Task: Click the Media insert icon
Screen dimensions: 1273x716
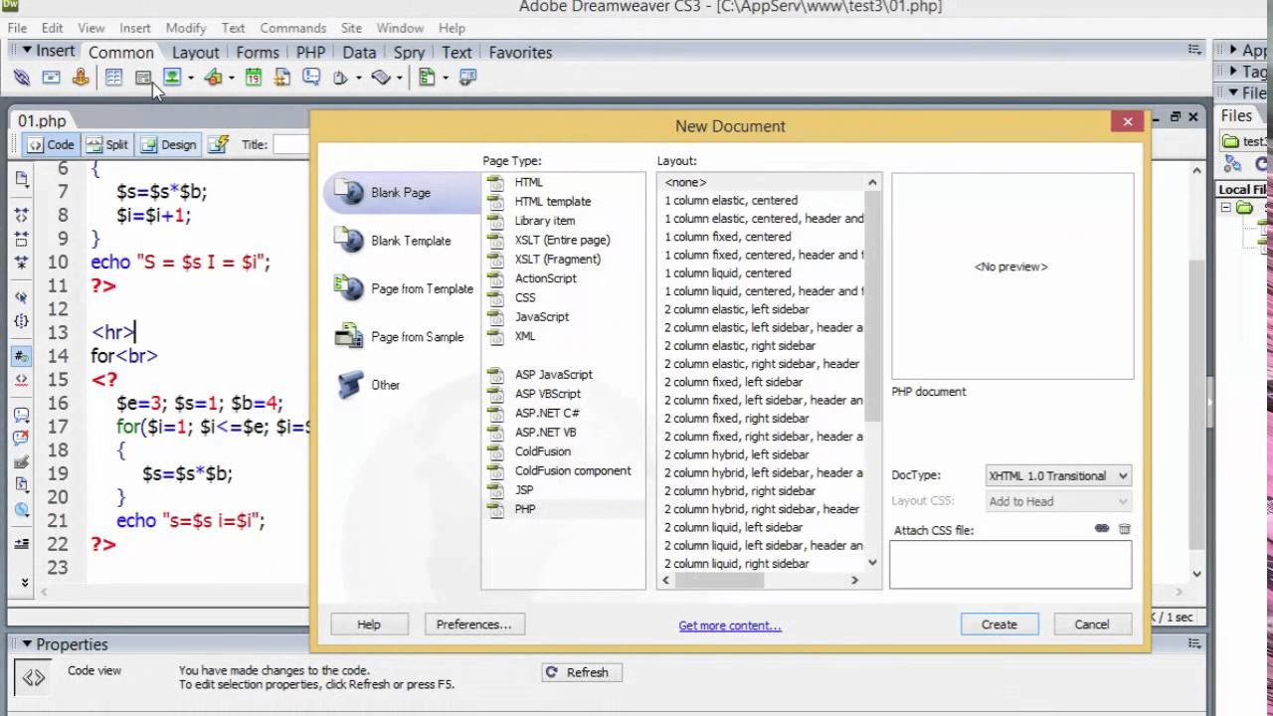Action: 213,78
